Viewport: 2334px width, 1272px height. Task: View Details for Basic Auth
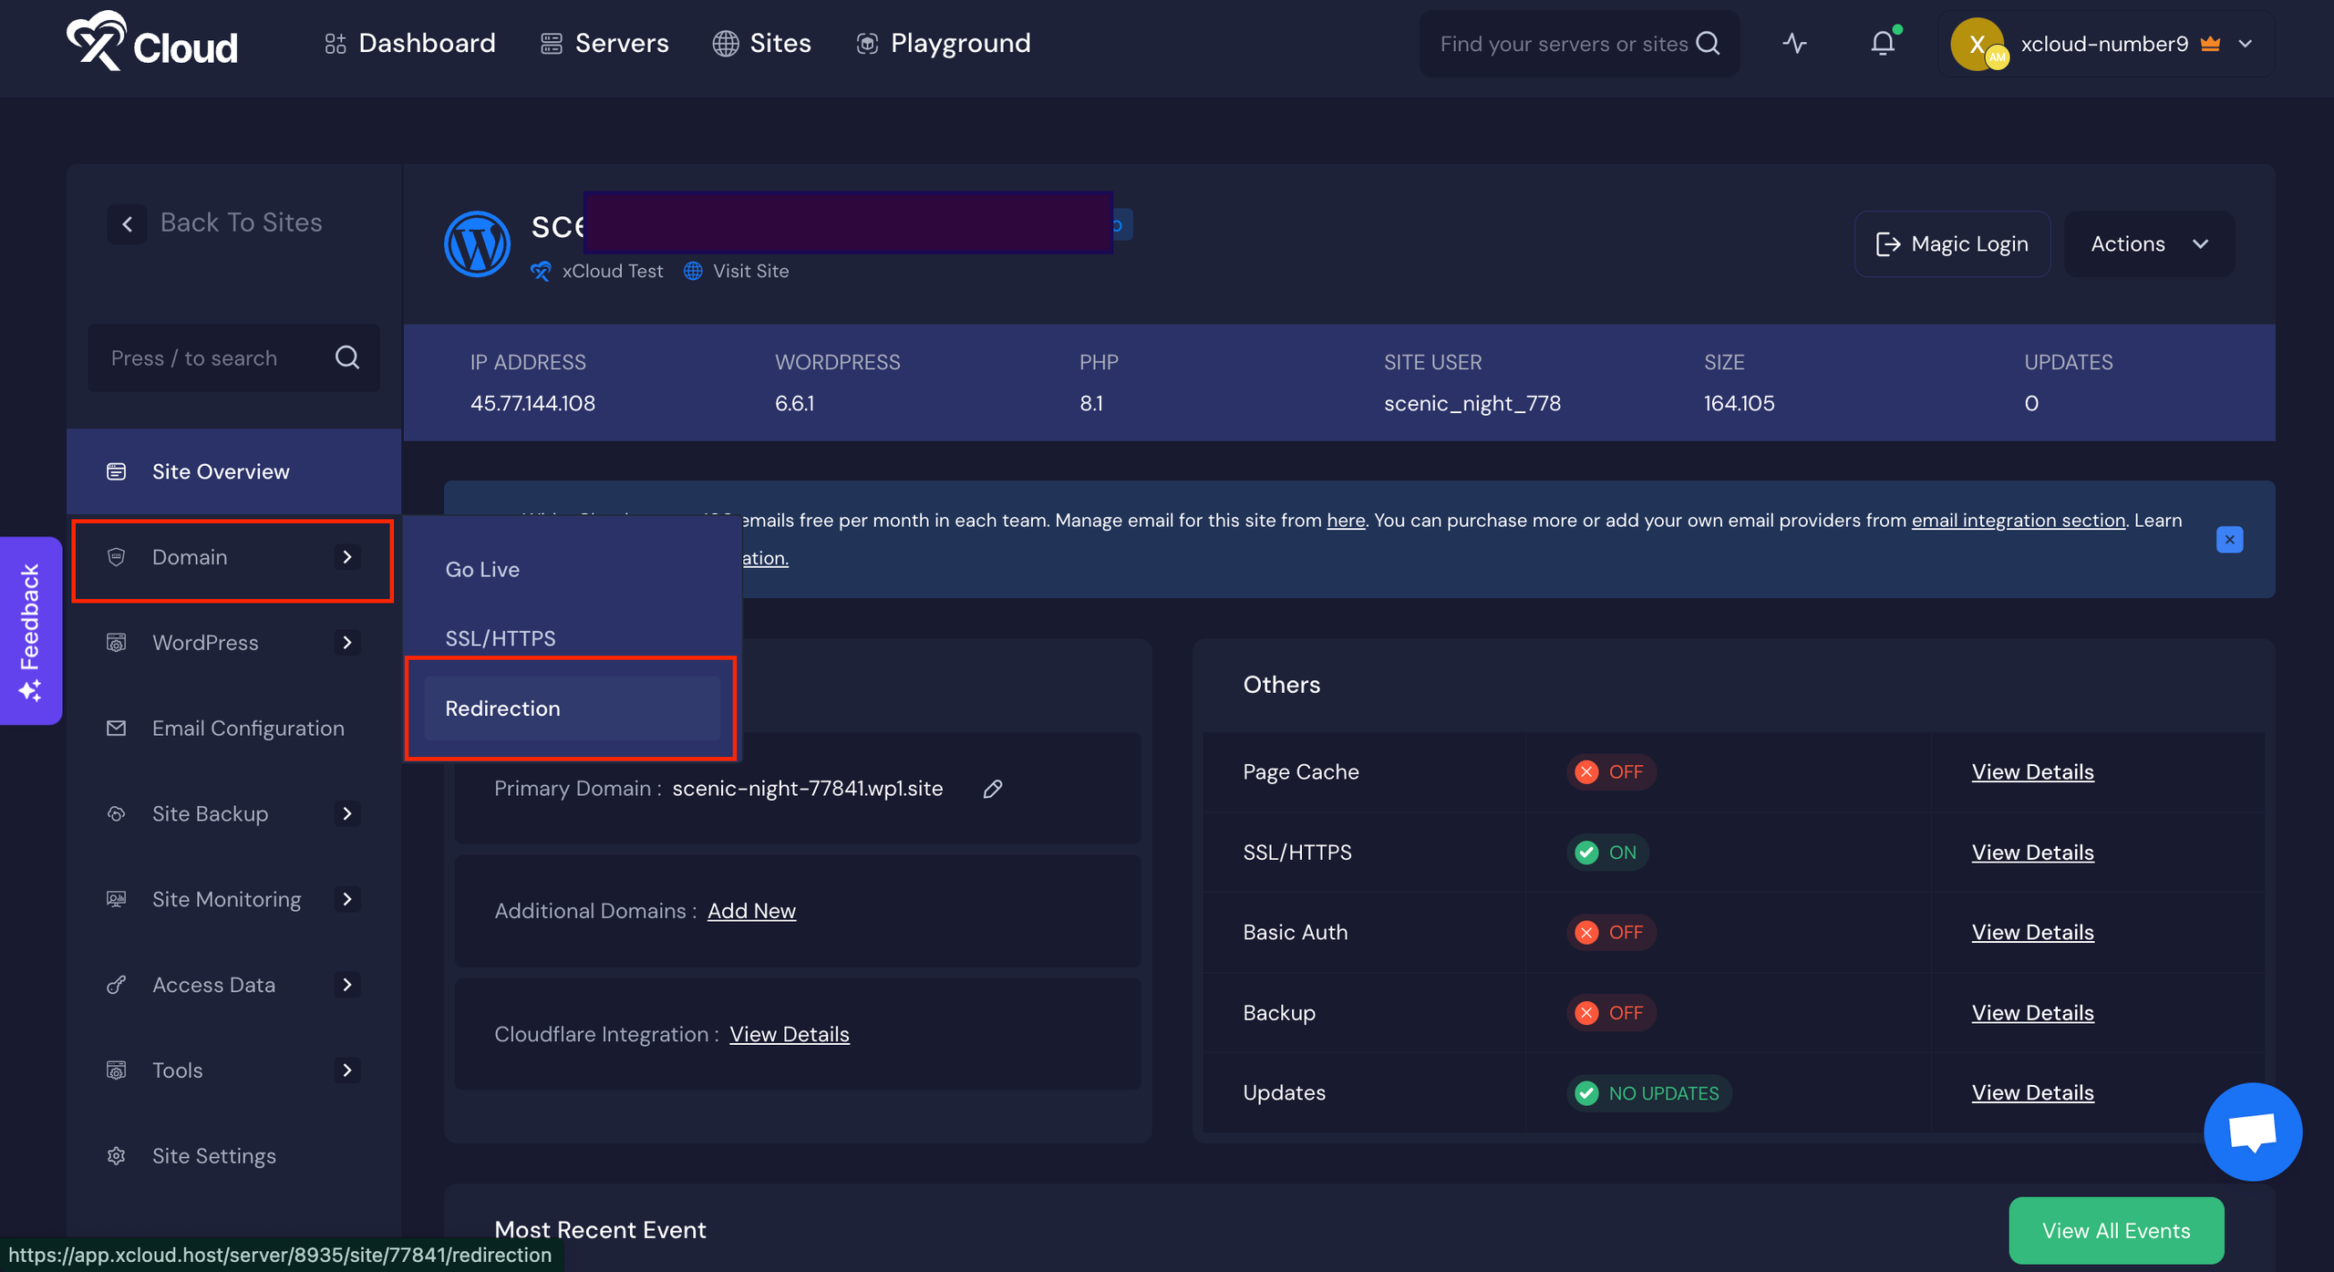[x=2033, y=933]
